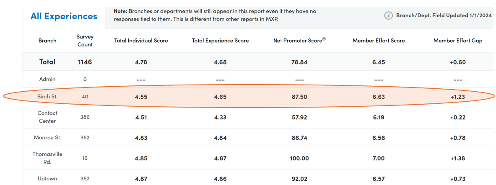
Task: Select the Thomasville Rd. branch
Action: coord(47,158)
